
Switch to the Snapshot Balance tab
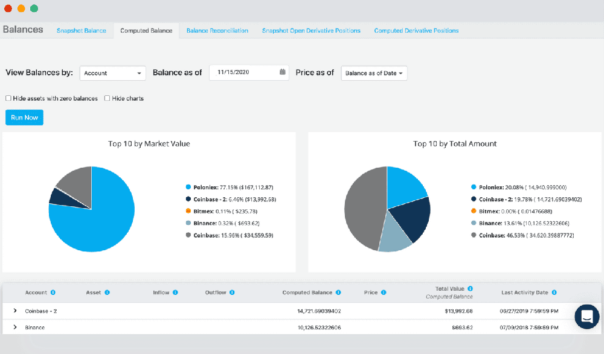82,30
